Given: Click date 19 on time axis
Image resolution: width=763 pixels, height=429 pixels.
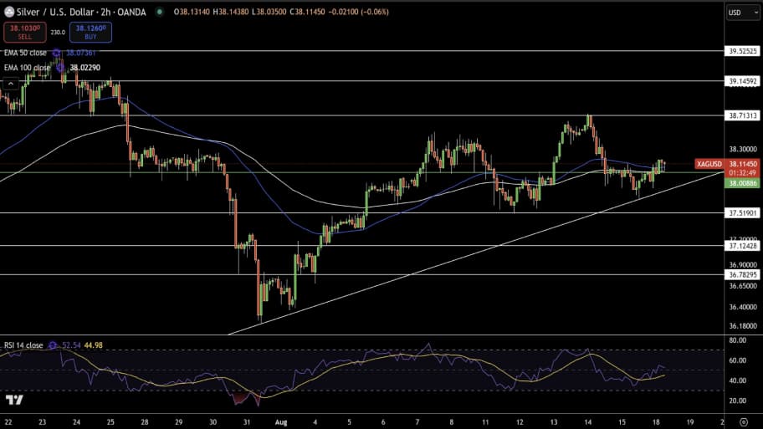Looking at the screenshot, I should pyautogui.click(x=690, y=421).
